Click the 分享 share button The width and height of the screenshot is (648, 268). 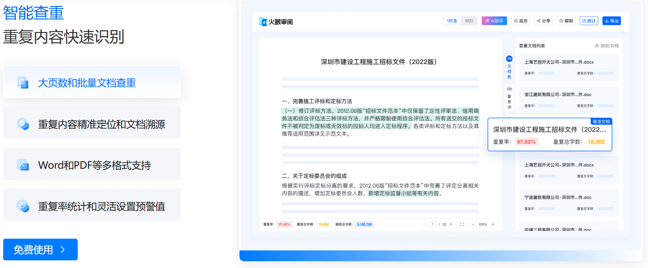pos(543,21)
